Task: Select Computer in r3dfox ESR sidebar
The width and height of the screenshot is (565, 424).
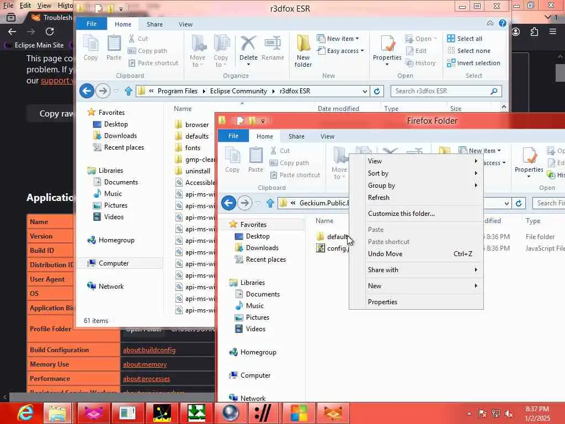Action: tap(114, 263)
